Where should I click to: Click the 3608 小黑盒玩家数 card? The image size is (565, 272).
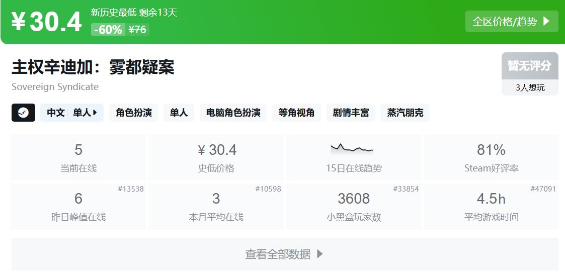tap(354, 206)
